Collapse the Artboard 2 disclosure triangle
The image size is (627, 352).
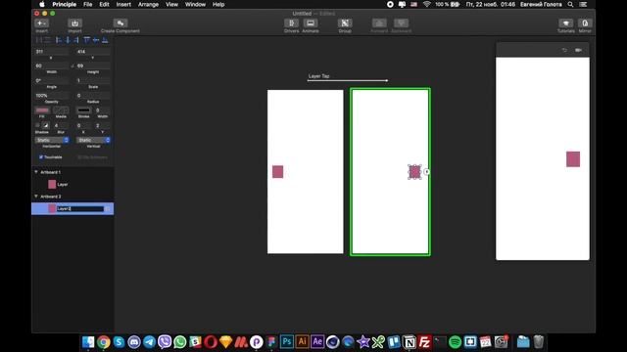36,197
